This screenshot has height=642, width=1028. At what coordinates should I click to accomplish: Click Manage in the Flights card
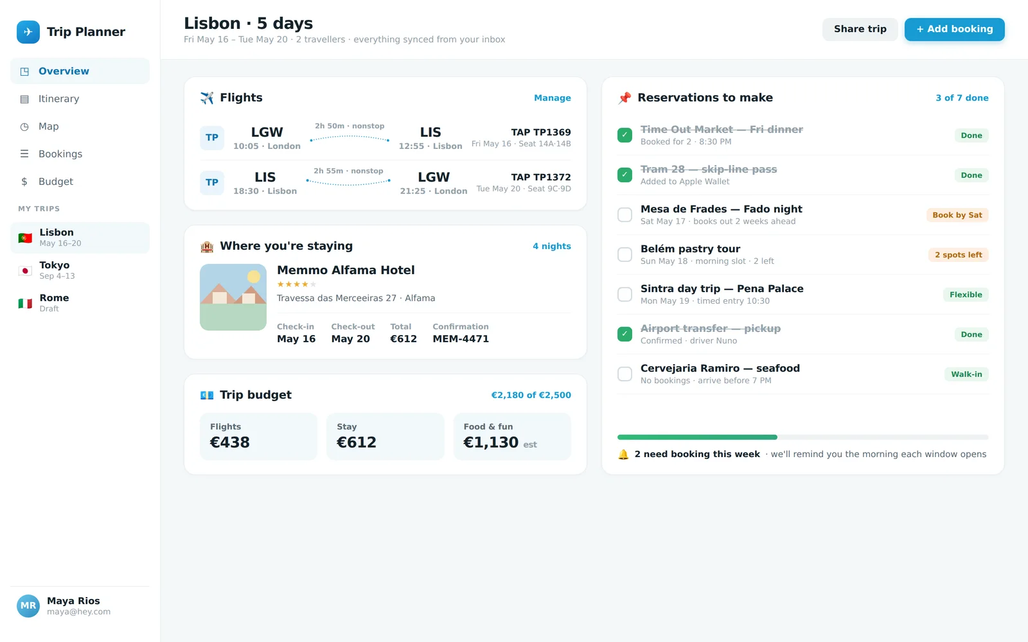pyautogui.click(x=553, y=98)
